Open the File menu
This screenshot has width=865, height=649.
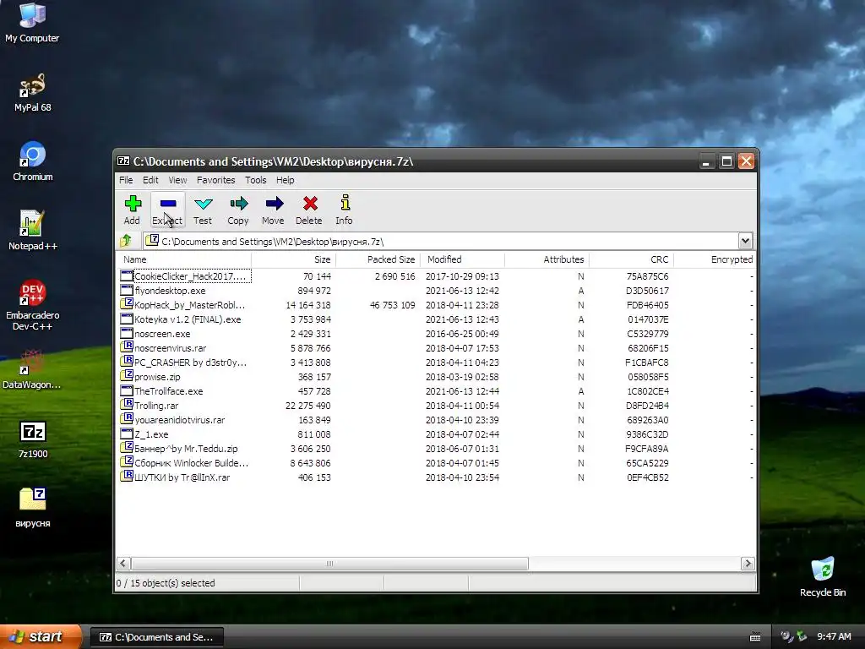126,180
